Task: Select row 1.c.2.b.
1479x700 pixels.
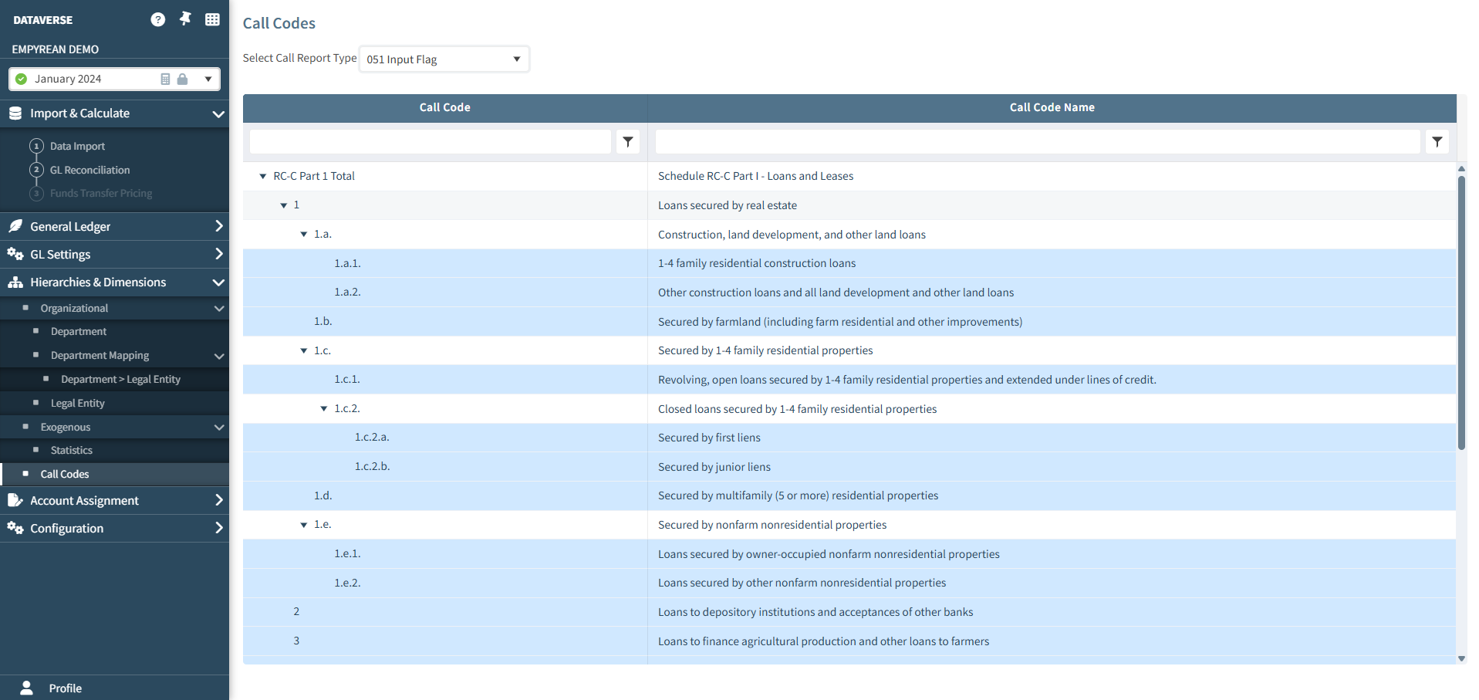Action: pos(849,467)
